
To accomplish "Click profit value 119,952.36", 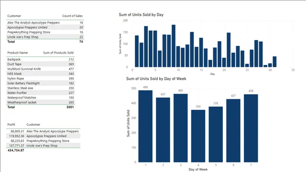I will (x=17, y=136).
